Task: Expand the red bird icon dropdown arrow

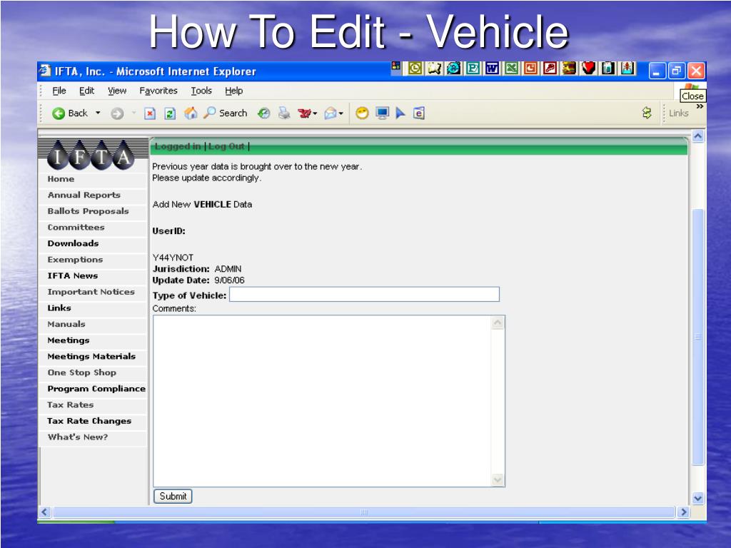Action: coord(315,113)
